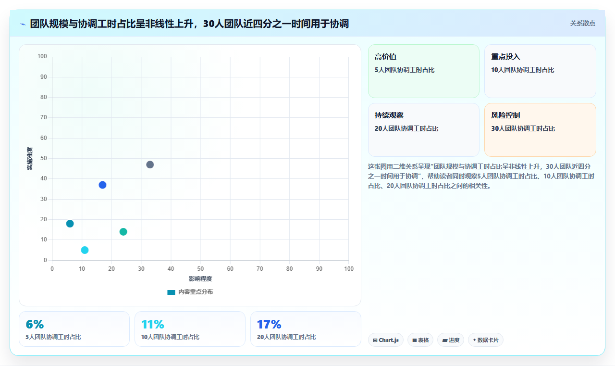Select the 数据卡片 tag chip

[x=486, y=340]
